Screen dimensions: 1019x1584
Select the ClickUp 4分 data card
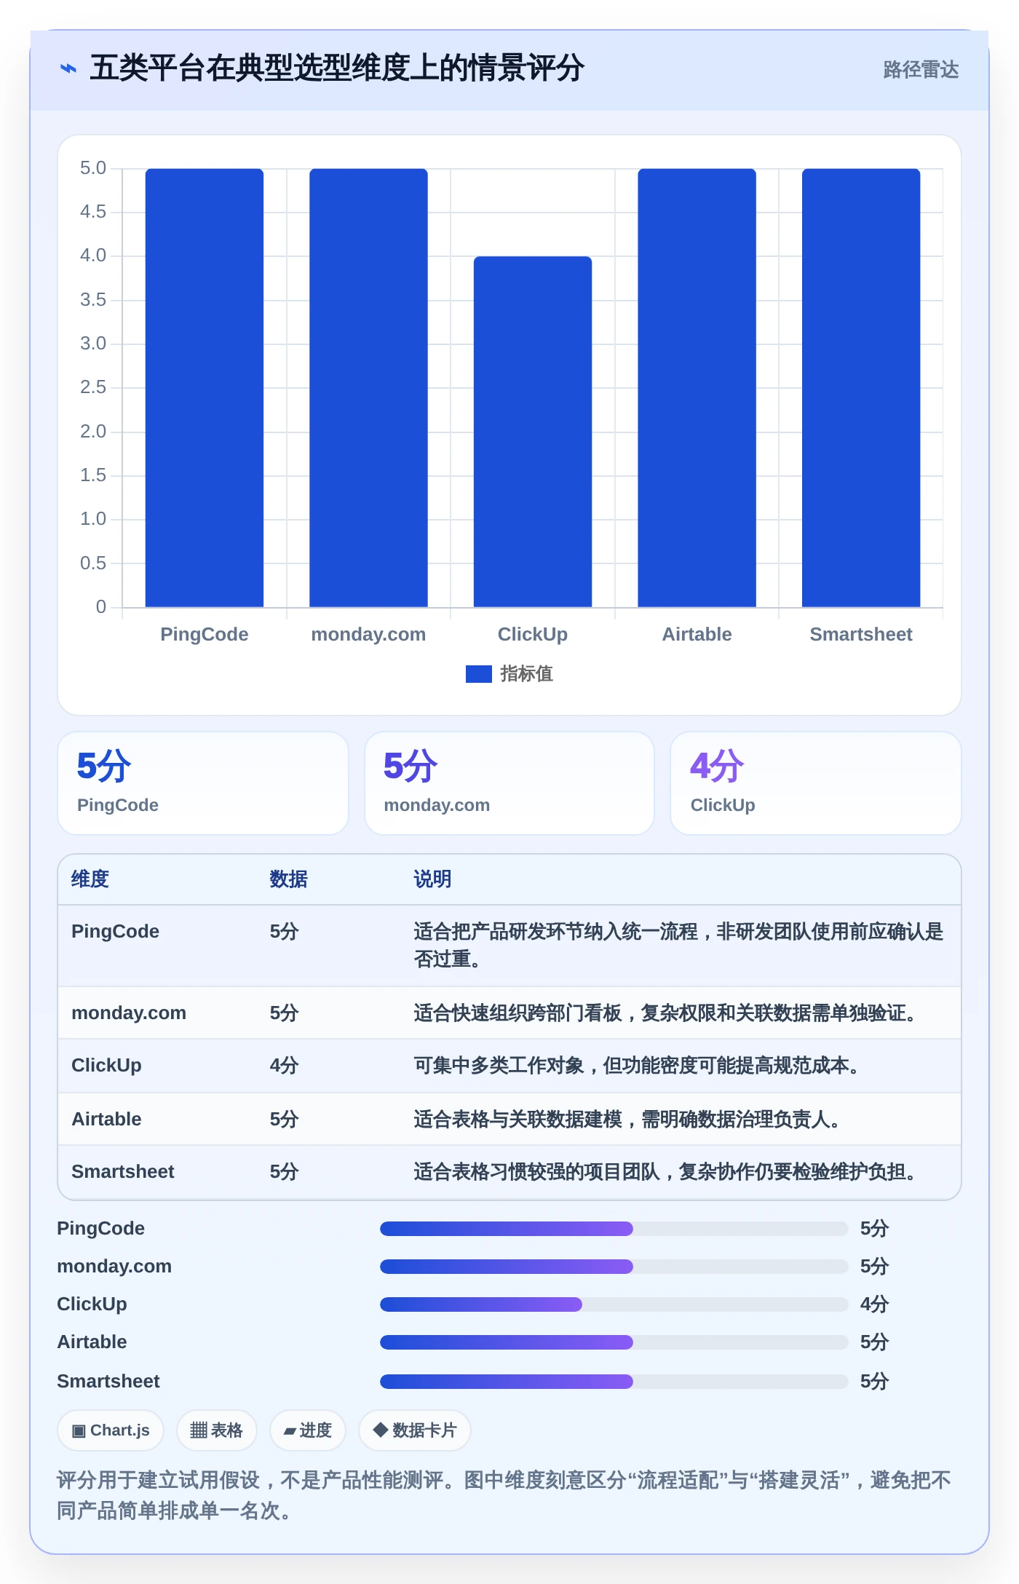pos(816,783)
